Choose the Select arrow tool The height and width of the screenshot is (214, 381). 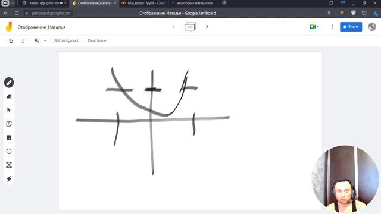coord(9,110)
